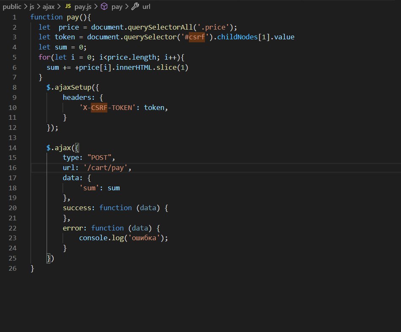This screenshot has height=332, width=401.
Task: Expand chevron after 'ajax' breadcrumb
Action: click(x=59, y=7)
